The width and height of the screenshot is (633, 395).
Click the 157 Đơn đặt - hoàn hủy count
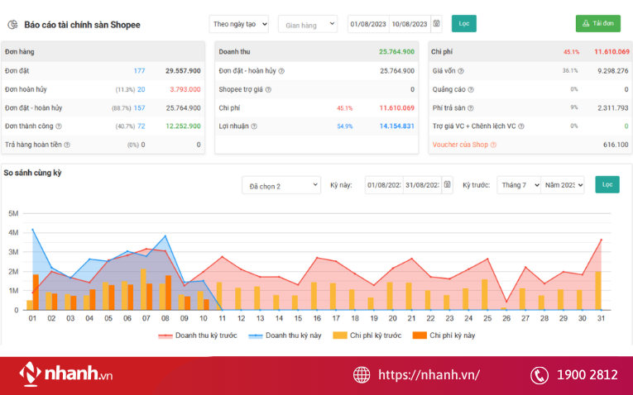[x=139, y=108]
